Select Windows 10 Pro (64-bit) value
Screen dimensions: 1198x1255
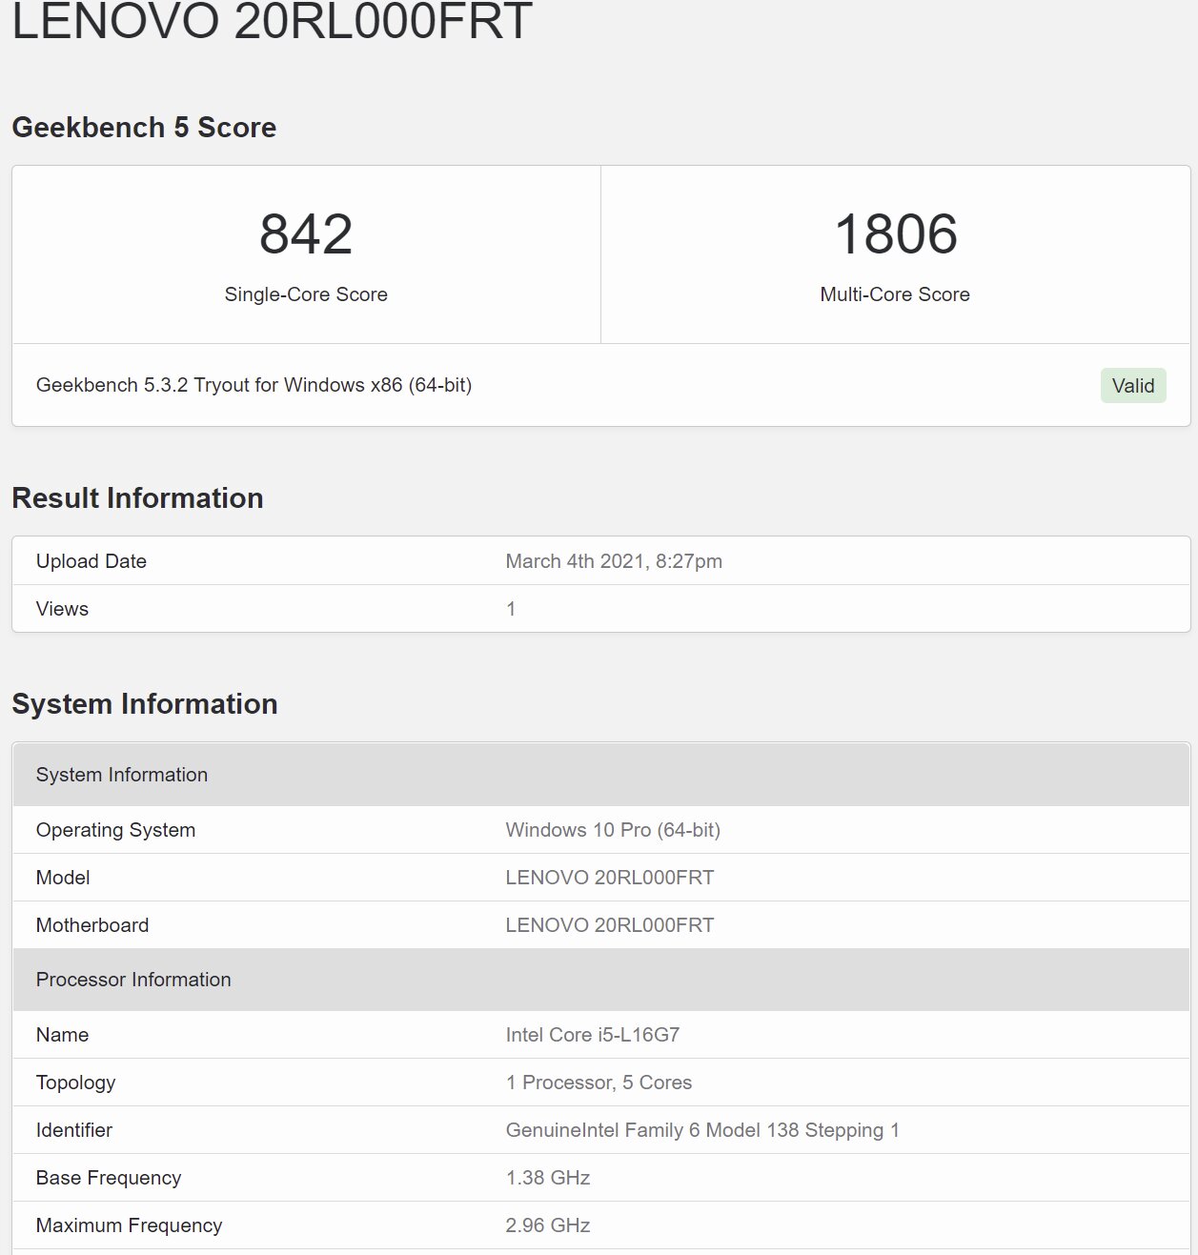[613, 830]
